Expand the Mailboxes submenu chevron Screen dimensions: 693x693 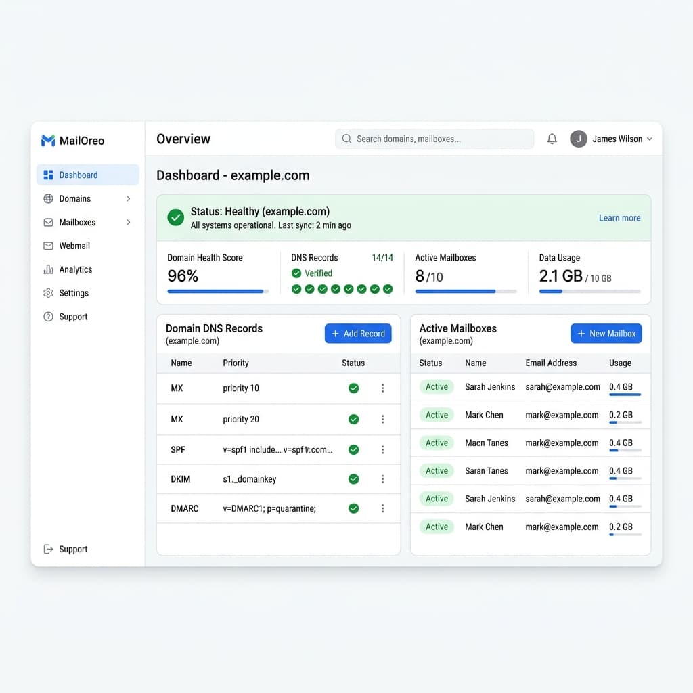(128, 222)
